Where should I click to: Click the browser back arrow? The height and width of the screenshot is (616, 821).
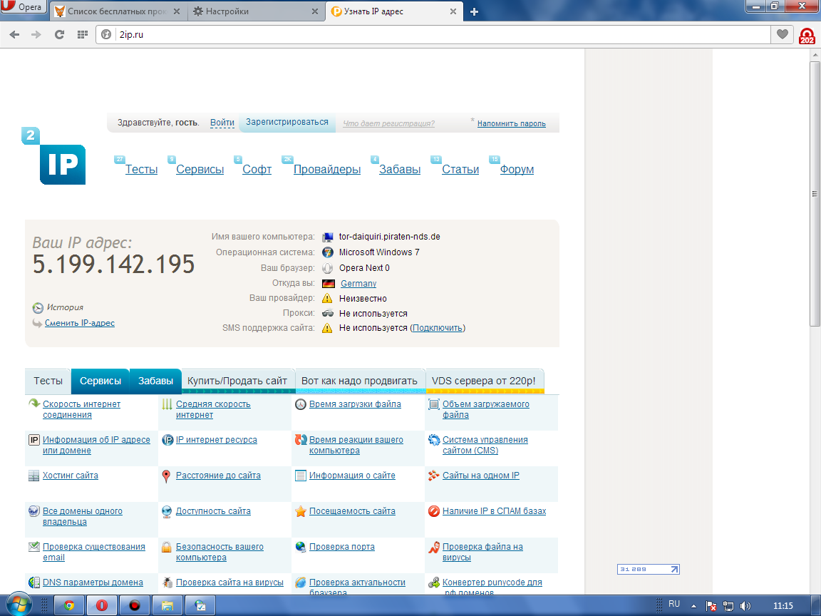(15, 34)
